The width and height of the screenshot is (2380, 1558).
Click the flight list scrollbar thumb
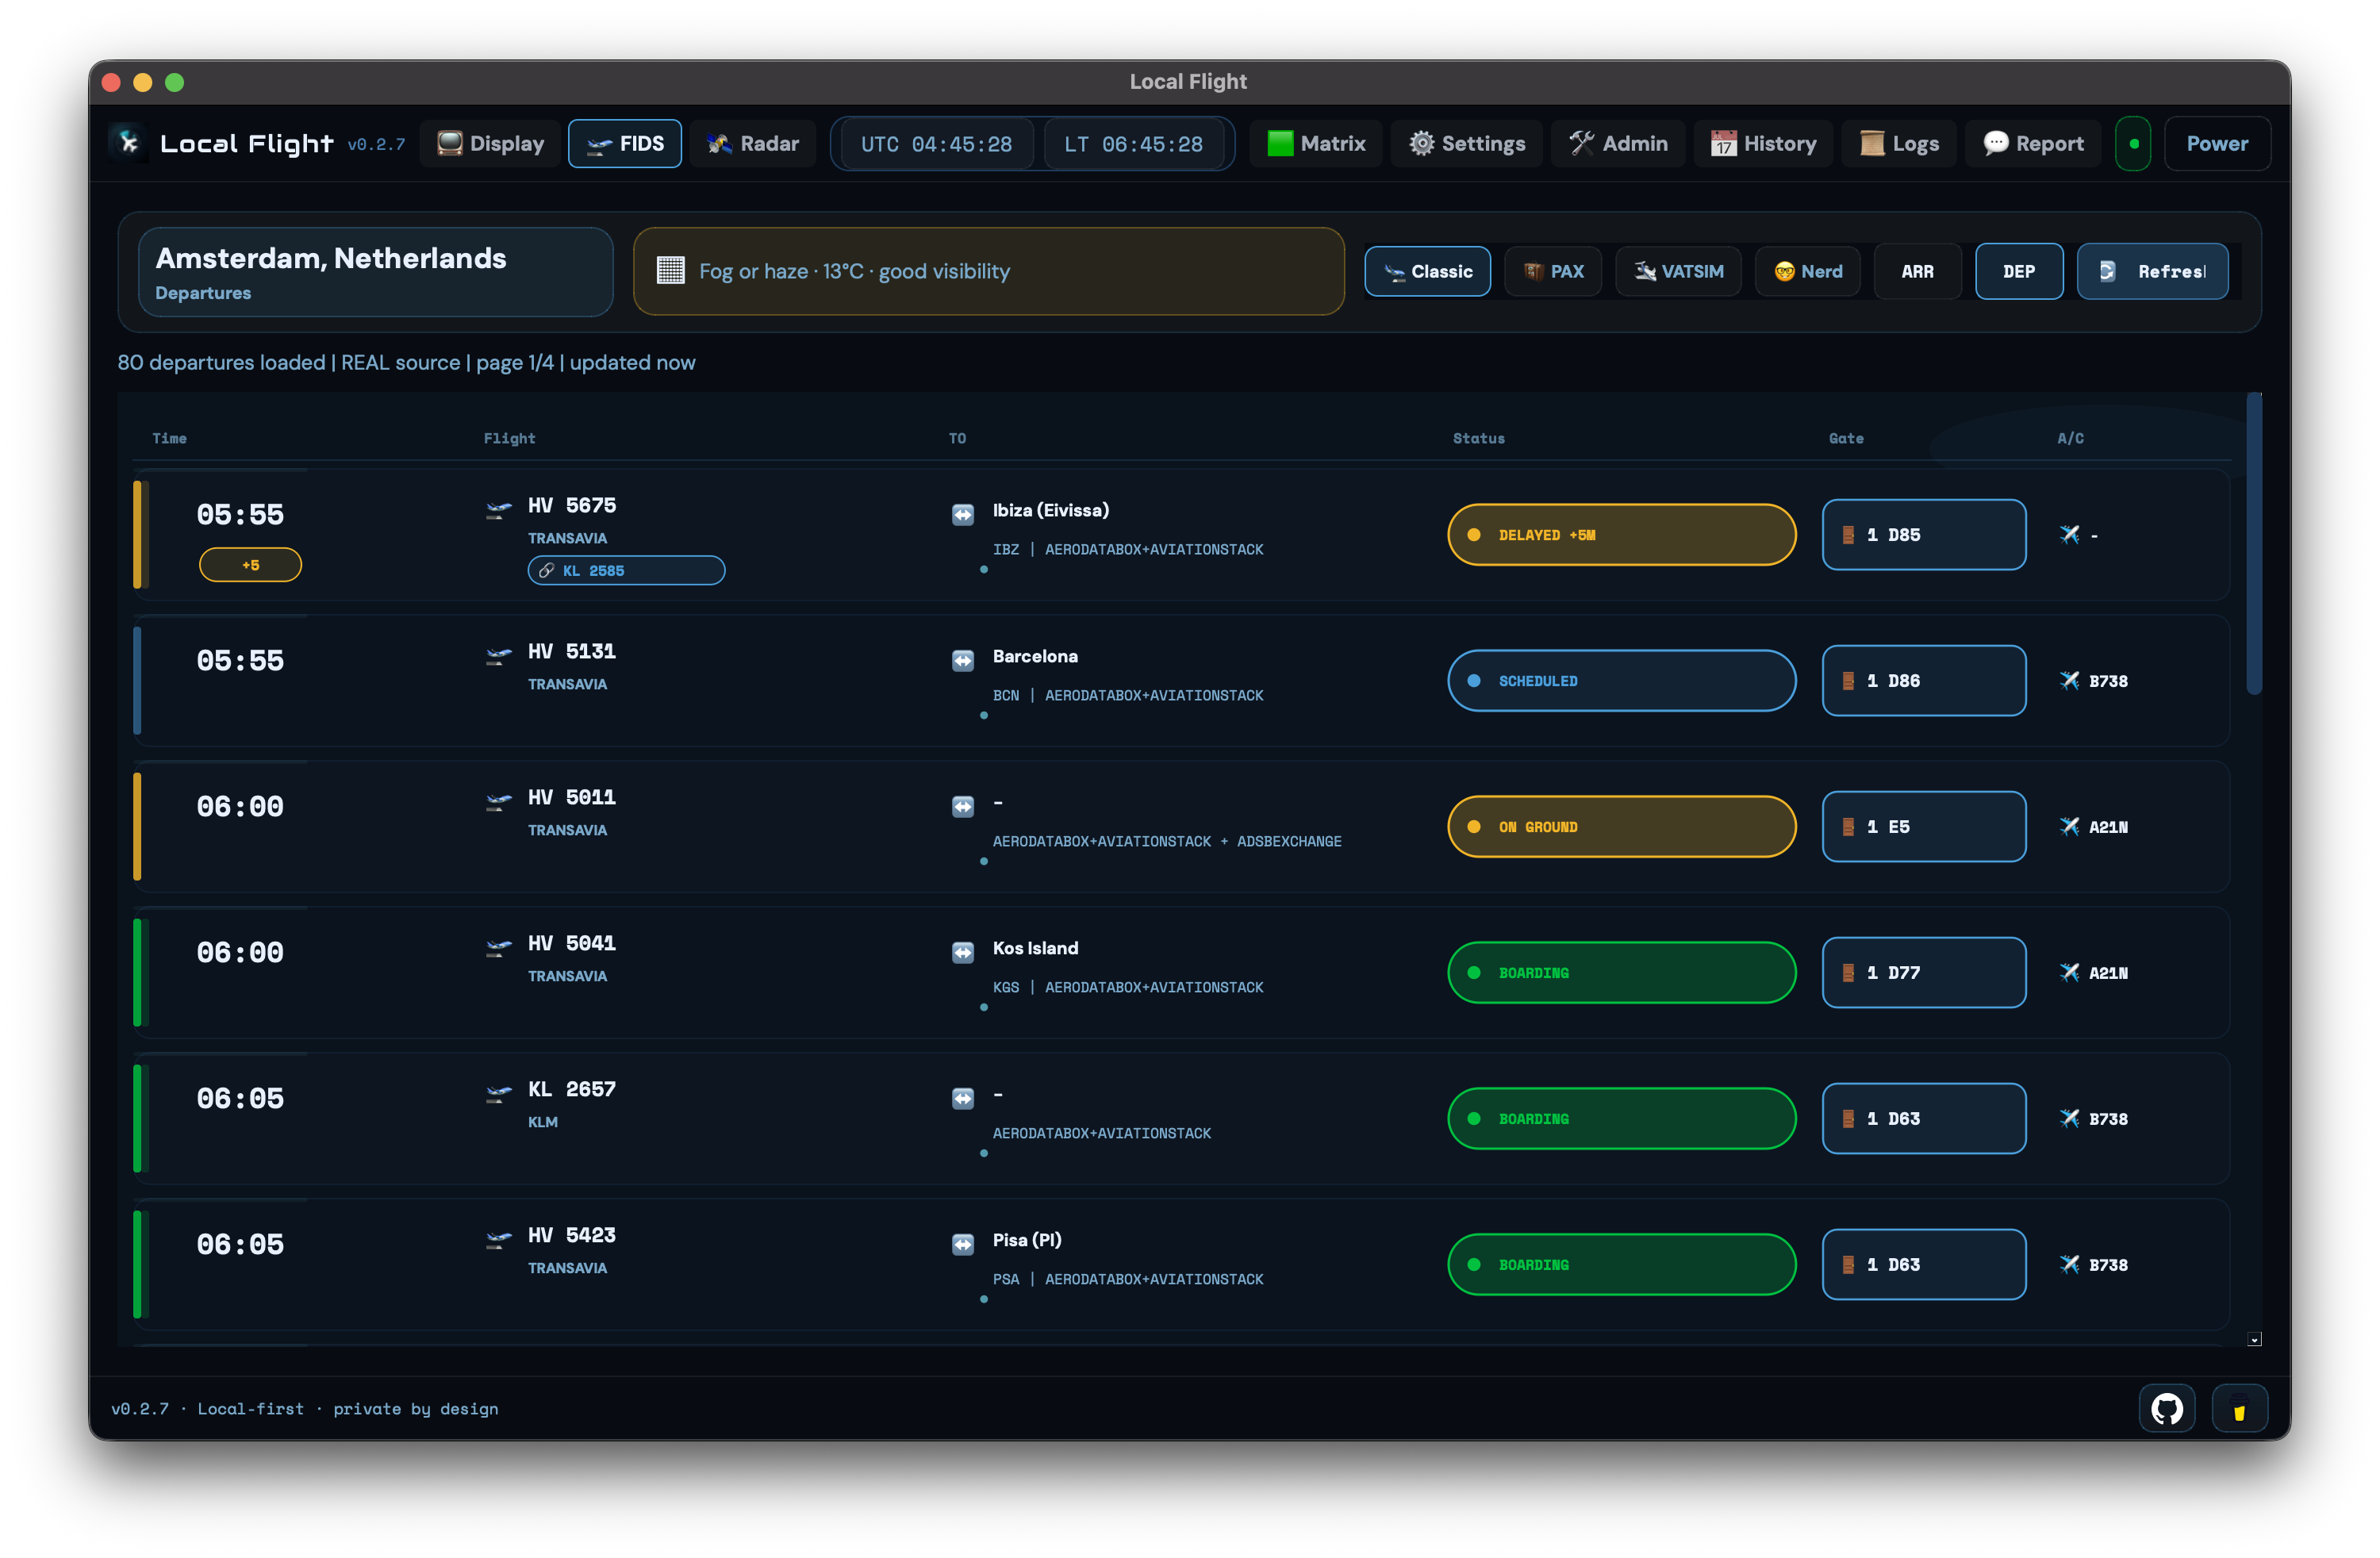coord(2254,543)
